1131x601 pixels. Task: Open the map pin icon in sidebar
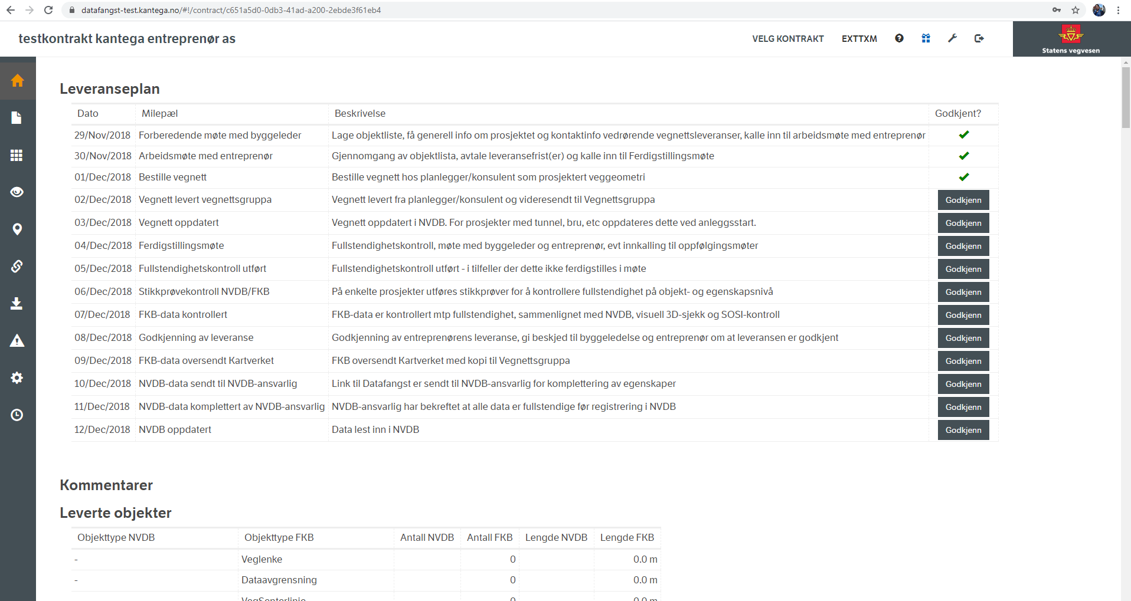pos(17,229)
